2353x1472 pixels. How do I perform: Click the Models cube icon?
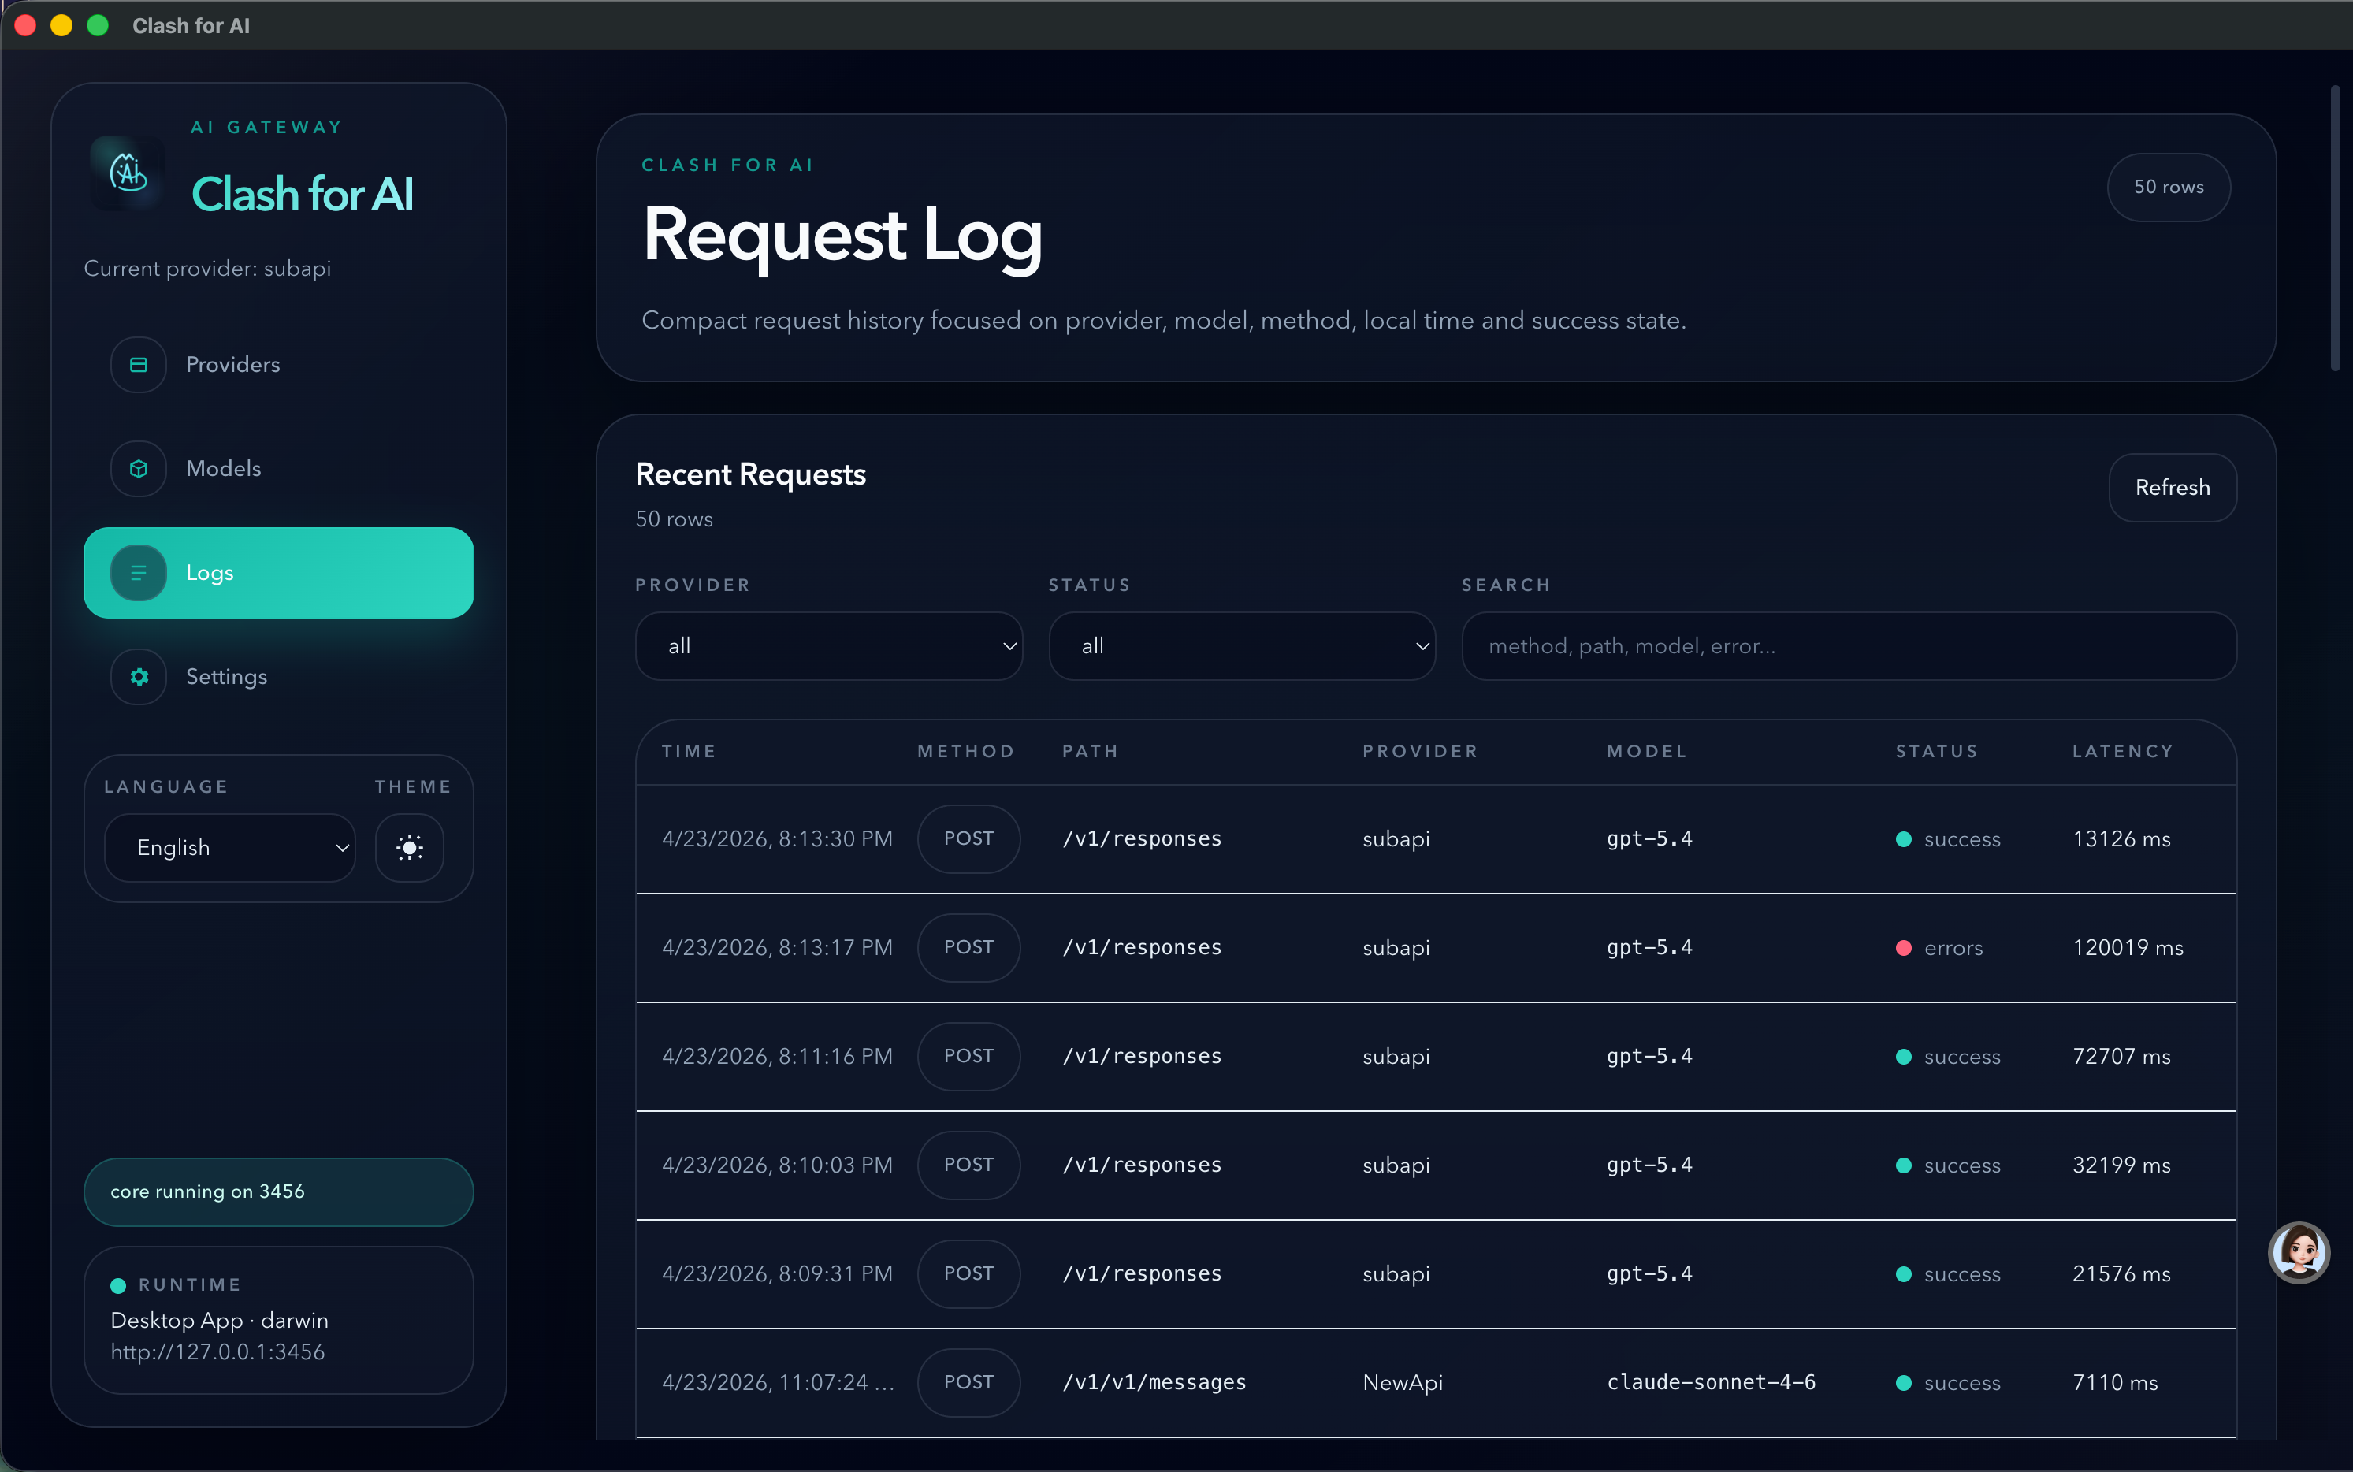pyautogui.click(x=138, y=468)
